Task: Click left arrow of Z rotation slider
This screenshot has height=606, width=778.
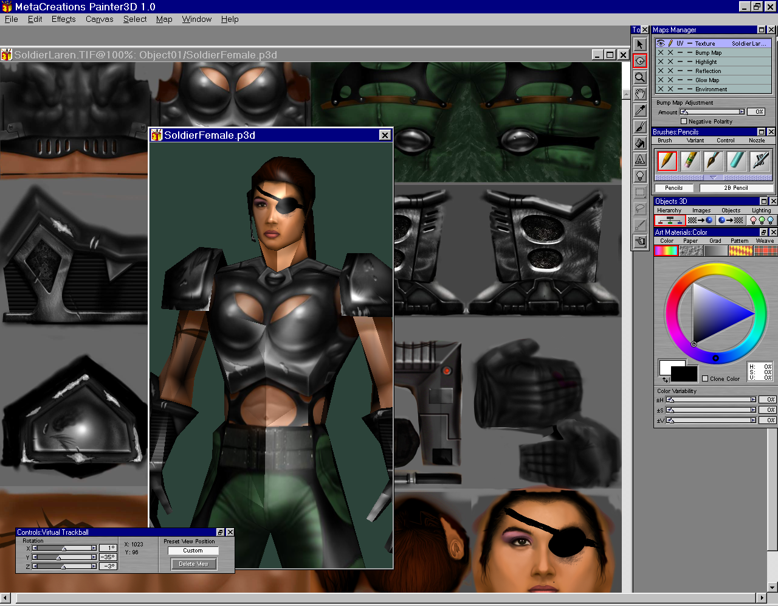Action: [35, 566]
